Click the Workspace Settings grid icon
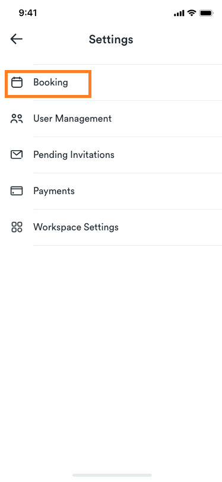The image size is (222, 482). tap(17, 227)
